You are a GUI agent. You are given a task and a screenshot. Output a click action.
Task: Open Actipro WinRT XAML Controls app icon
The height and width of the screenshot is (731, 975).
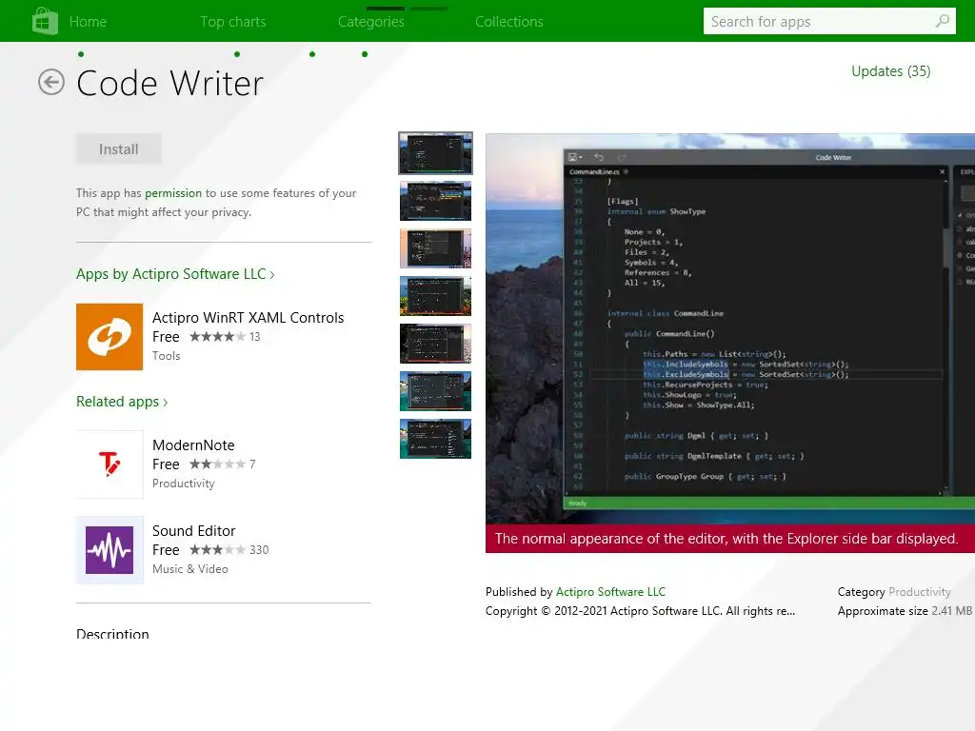[109, 337]
